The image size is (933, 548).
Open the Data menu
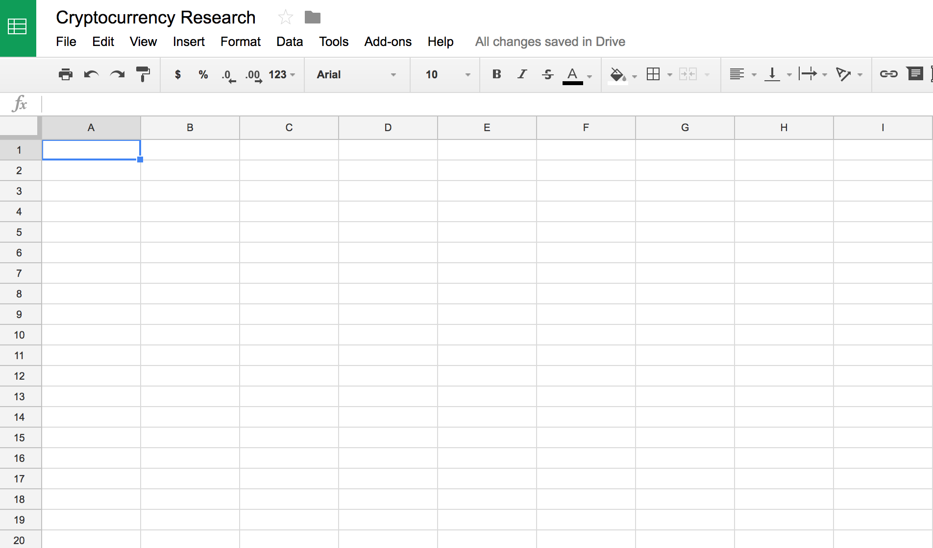tap(289, 42)
